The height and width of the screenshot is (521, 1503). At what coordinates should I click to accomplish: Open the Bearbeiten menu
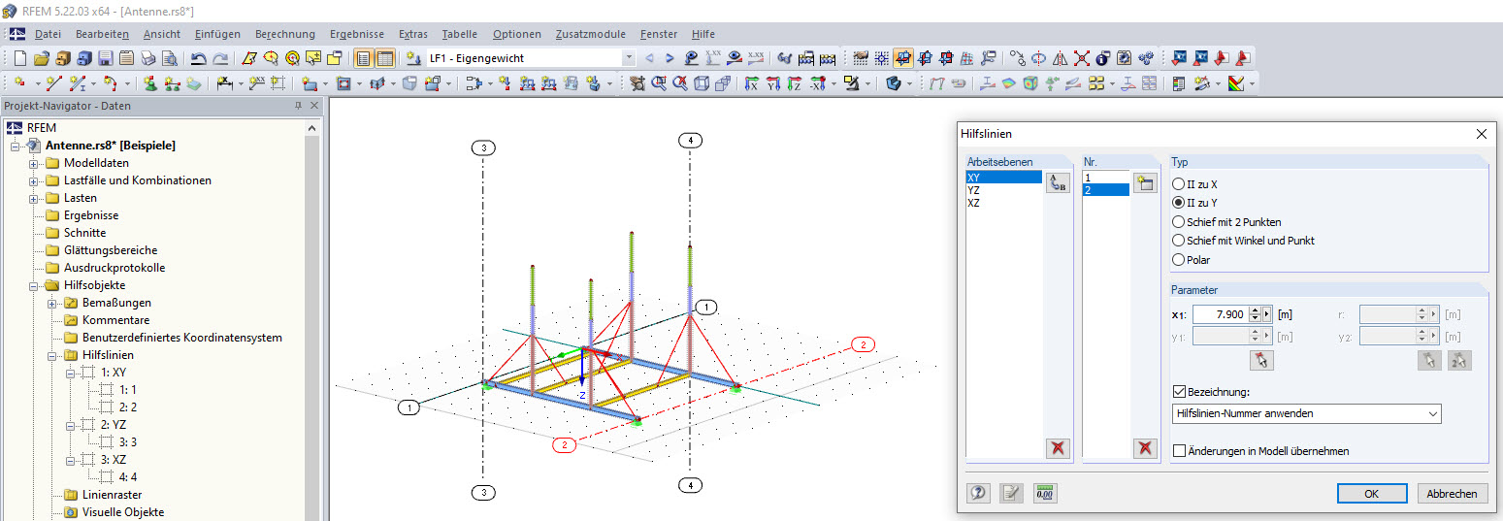pos(101,34)
